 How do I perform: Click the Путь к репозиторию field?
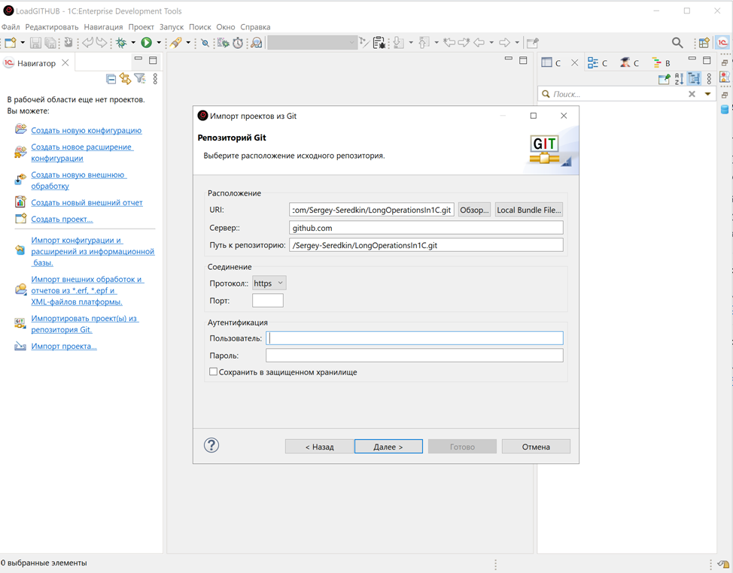(x=427, y=244)
